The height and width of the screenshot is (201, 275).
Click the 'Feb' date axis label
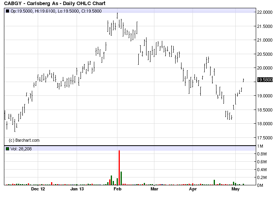[x=117, y=189]
